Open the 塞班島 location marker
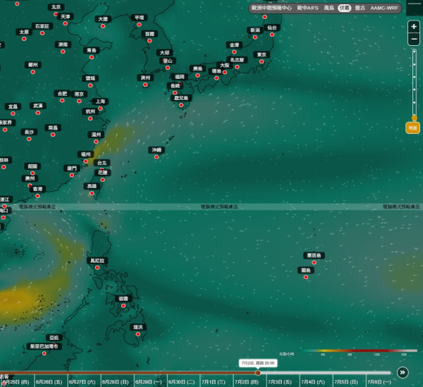The width and height of the screenshot is (423, 387). point(314,262)
